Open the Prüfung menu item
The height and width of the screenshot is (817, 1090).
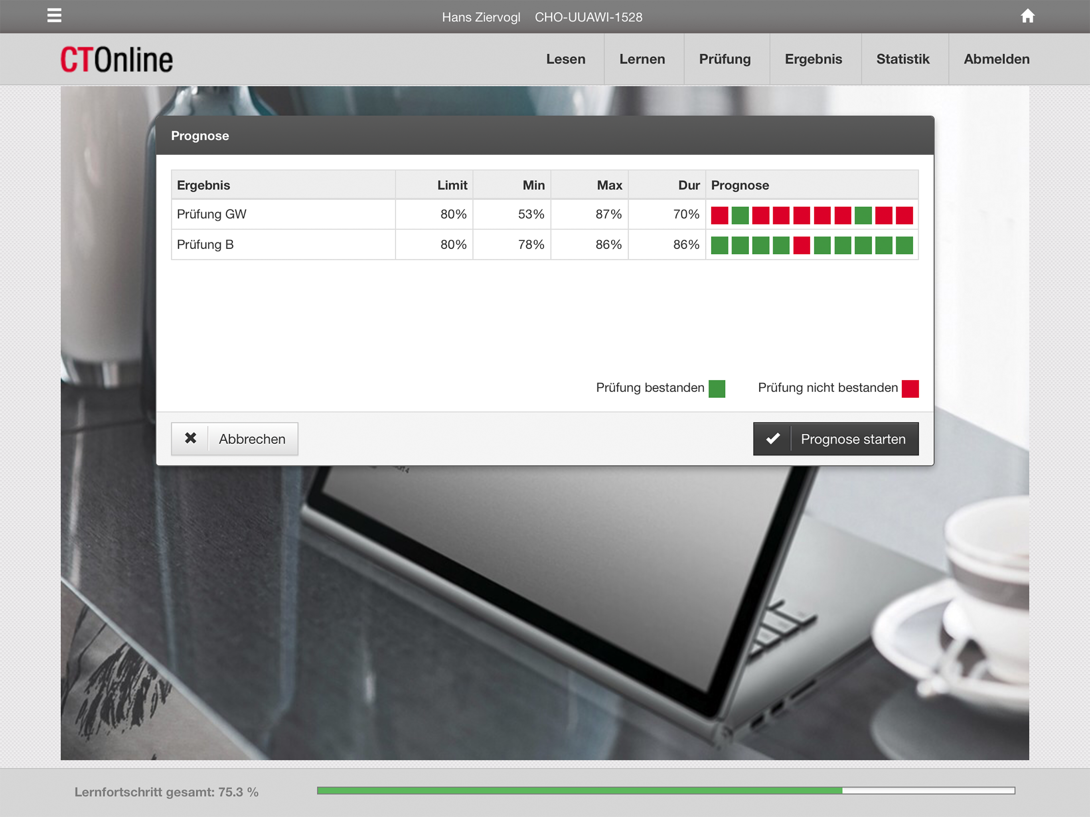point(725,59)
